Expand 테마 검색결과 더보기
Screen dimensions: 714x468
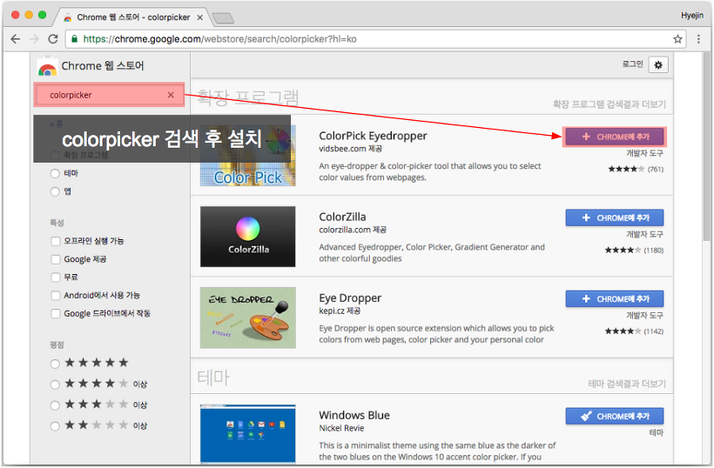click(626, 384)
